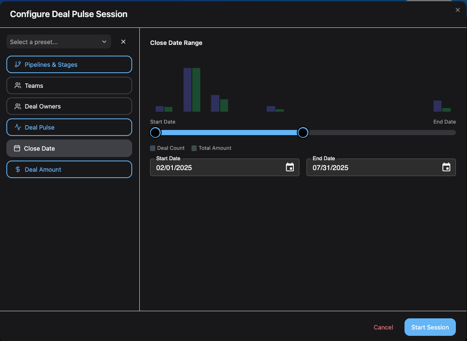Switch to the Deal Owners tab
The width and height of the screenshot is (467, 341).
pyautogui.click(x=69, y=106)
